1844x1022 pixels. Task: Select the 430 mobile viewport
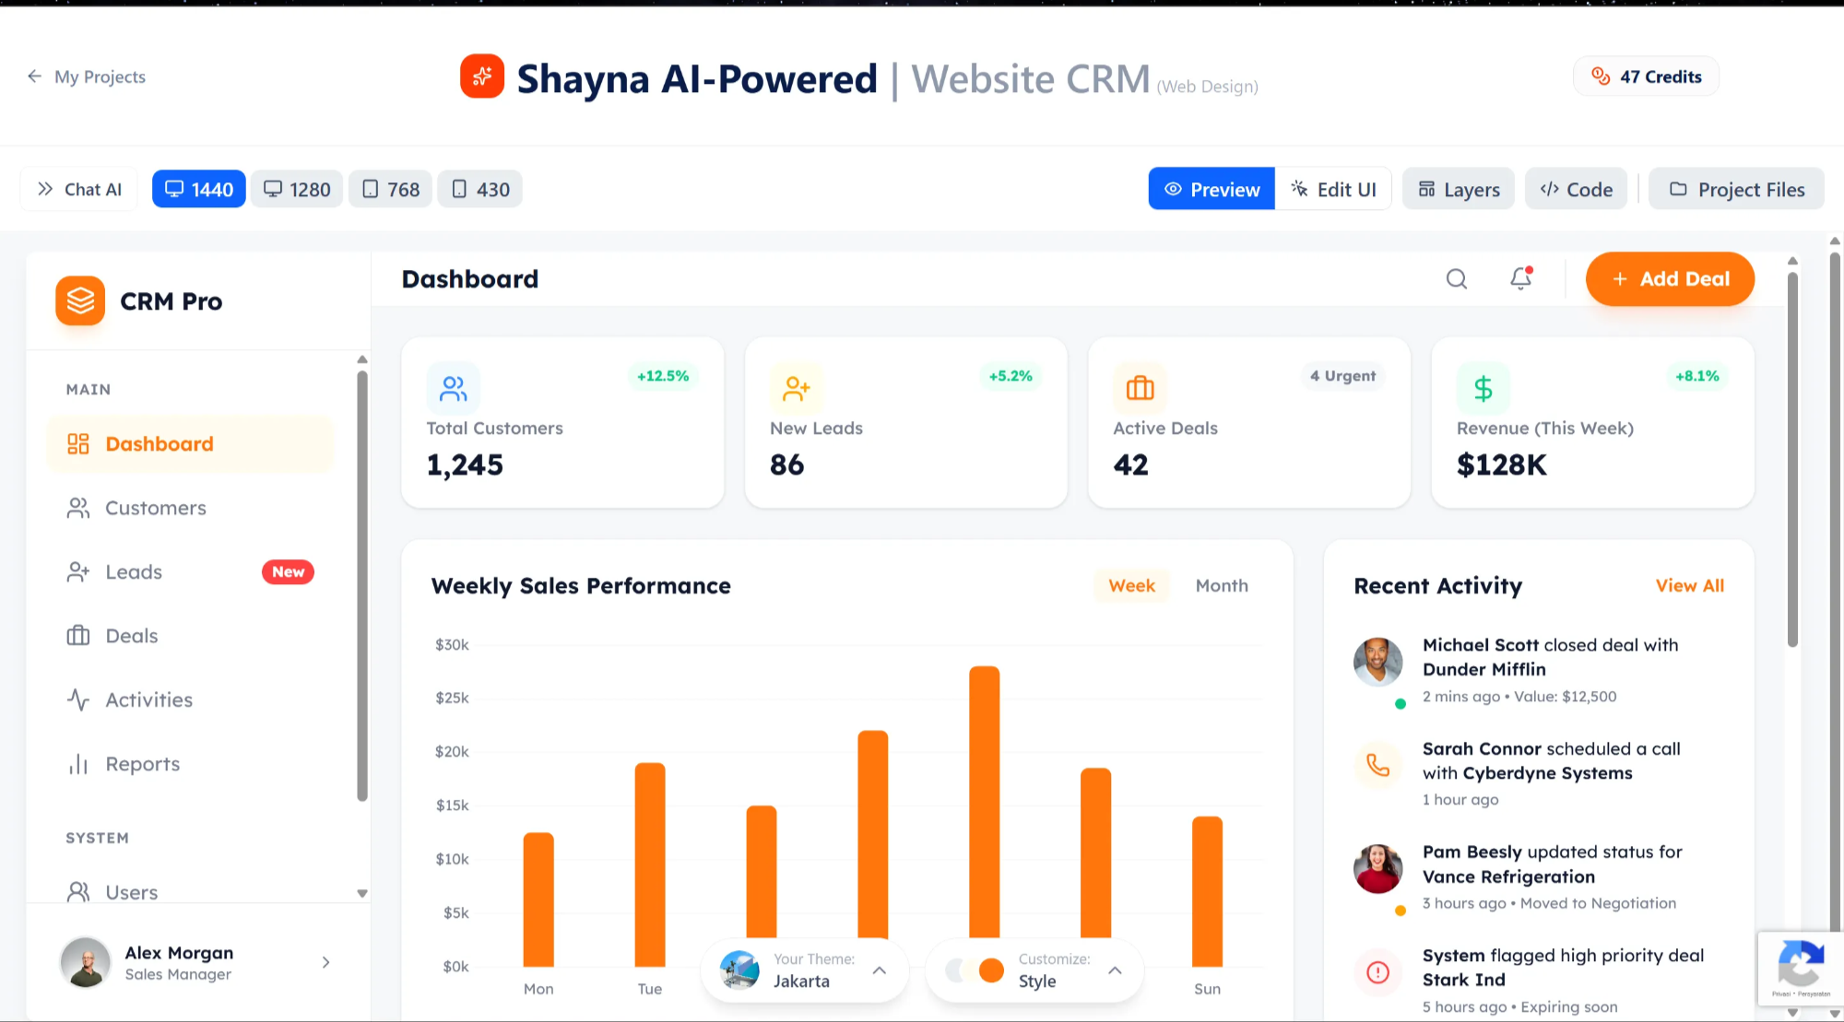(479, 189)
